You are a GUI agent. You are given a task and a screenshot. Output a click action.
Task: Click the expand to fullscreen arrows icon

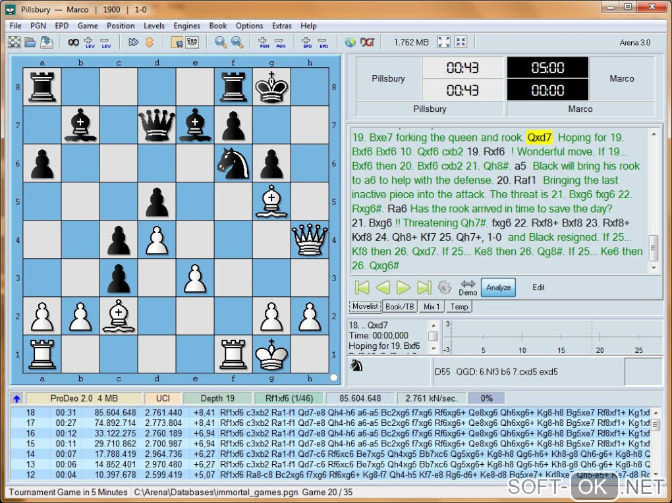click(x=444, y=42)
